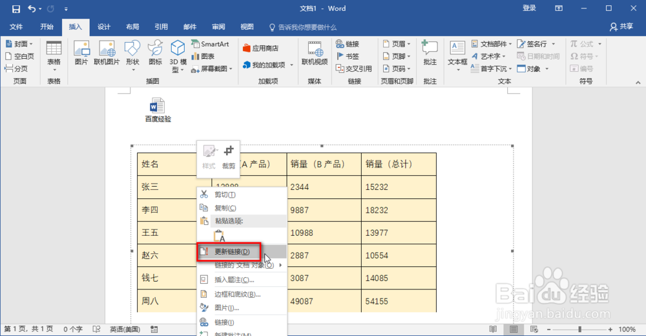Insert a 交叉引用 cross-reference
The width and height of the screenshot is (646, 336).
click(353, 68)
